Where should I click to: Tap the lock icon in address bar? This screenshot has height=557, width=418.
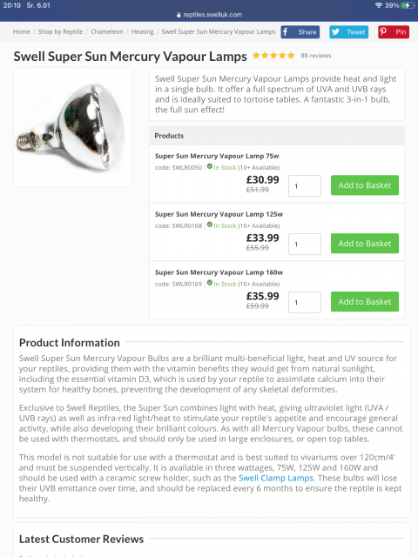(179, 15)
